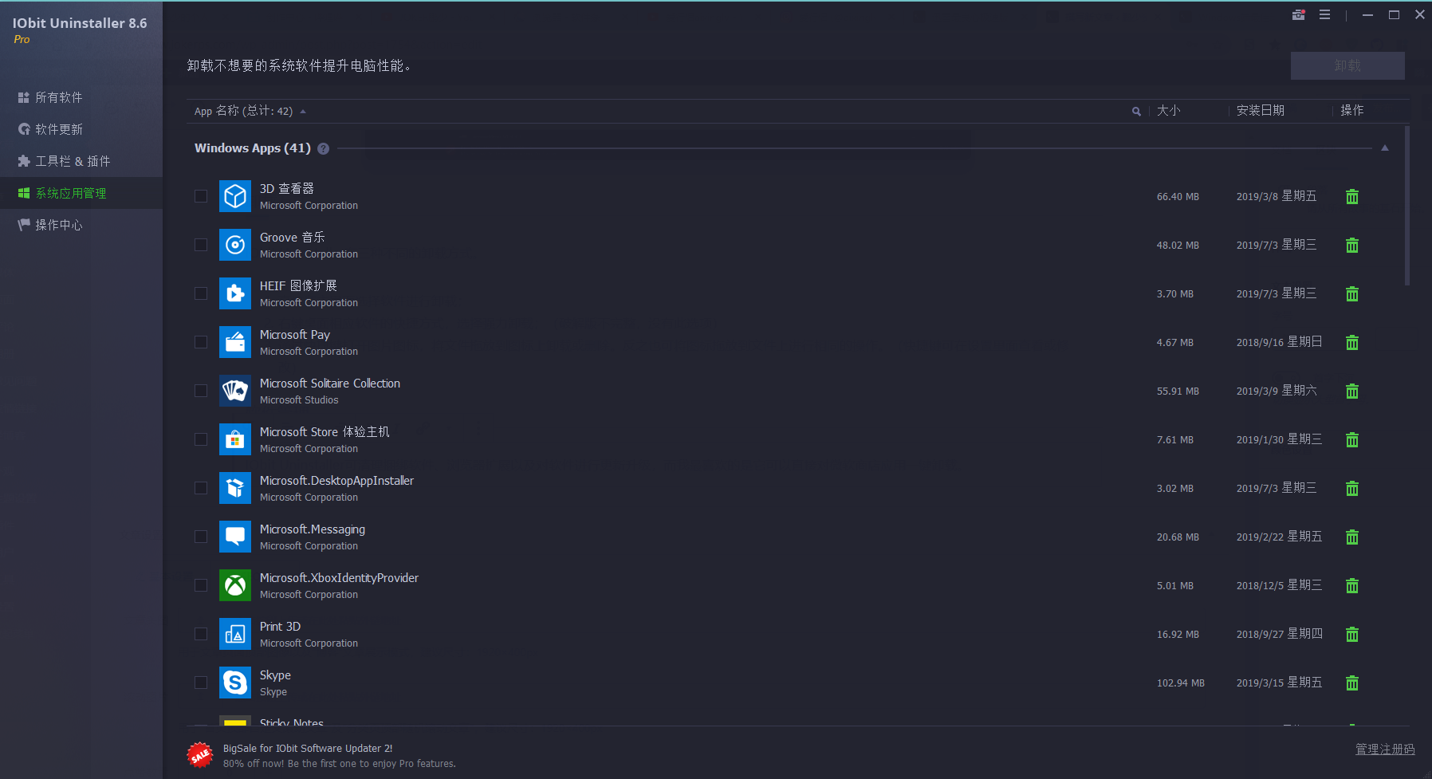Click the Print 3D app icon
Screen dimensions: 1432x779
pyautogui.click(x=235, y=634)
